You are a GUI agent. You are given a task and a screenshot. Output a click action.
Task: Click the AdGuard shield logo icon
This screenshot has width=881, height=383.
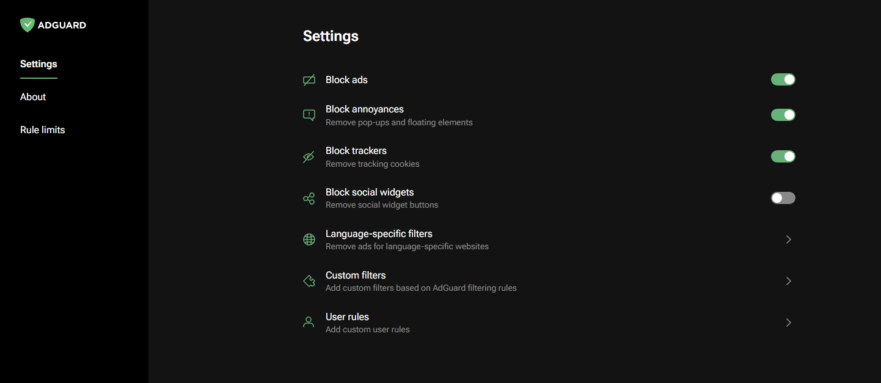coord(27,25)
